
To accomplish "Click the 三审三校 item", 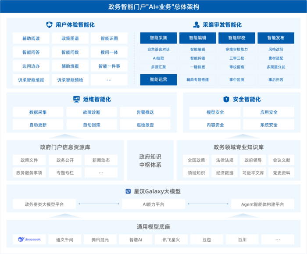I will point(237,58).
